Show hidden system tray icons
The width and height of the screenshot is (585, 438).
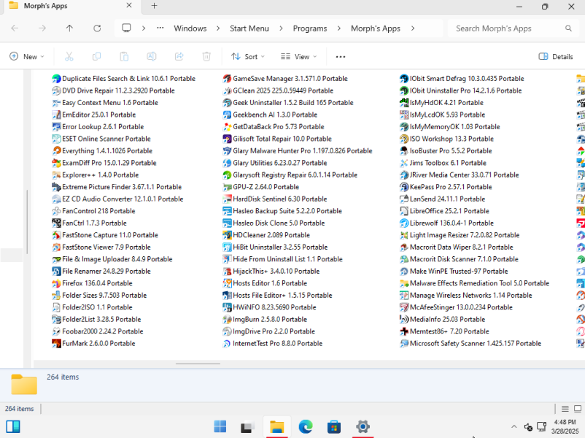click(x=514, y=426)
